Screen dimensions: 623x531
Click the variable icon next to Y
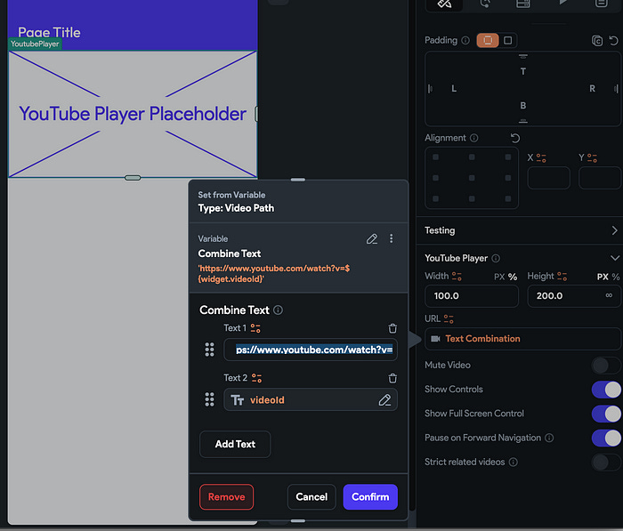click(x=592, y=158)
